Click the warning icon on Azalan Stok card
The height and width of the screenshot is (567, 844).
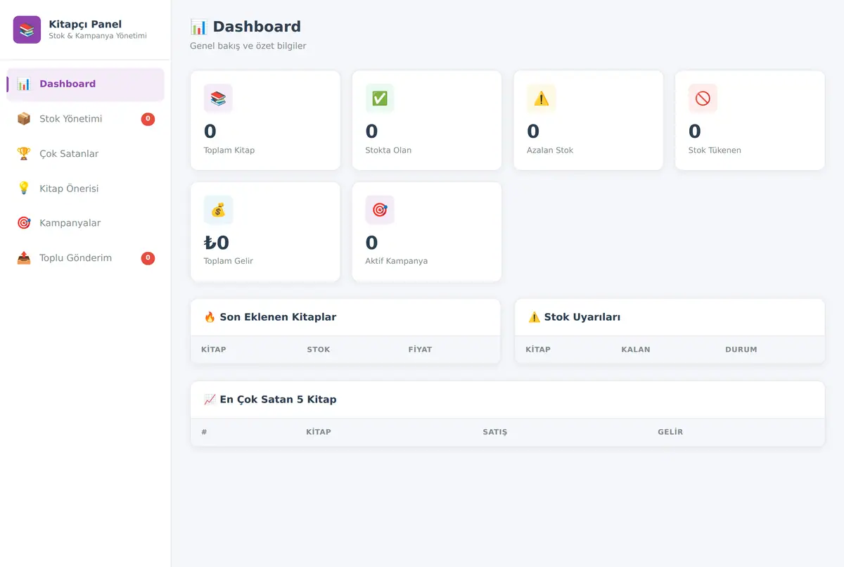pos(541,98)
